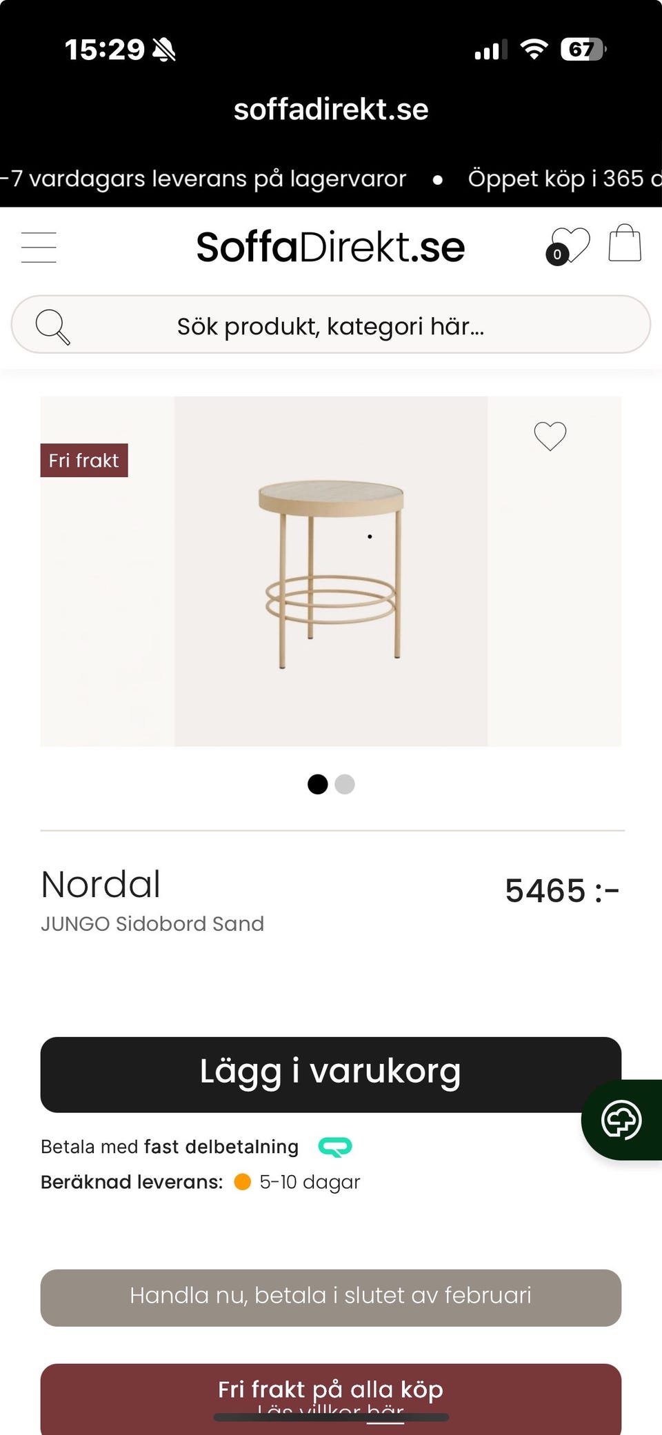This screenshot has width=662, height=1435.
Task: Tap Handla nu, betala i slutet av februari
Action: point(331,1297)
